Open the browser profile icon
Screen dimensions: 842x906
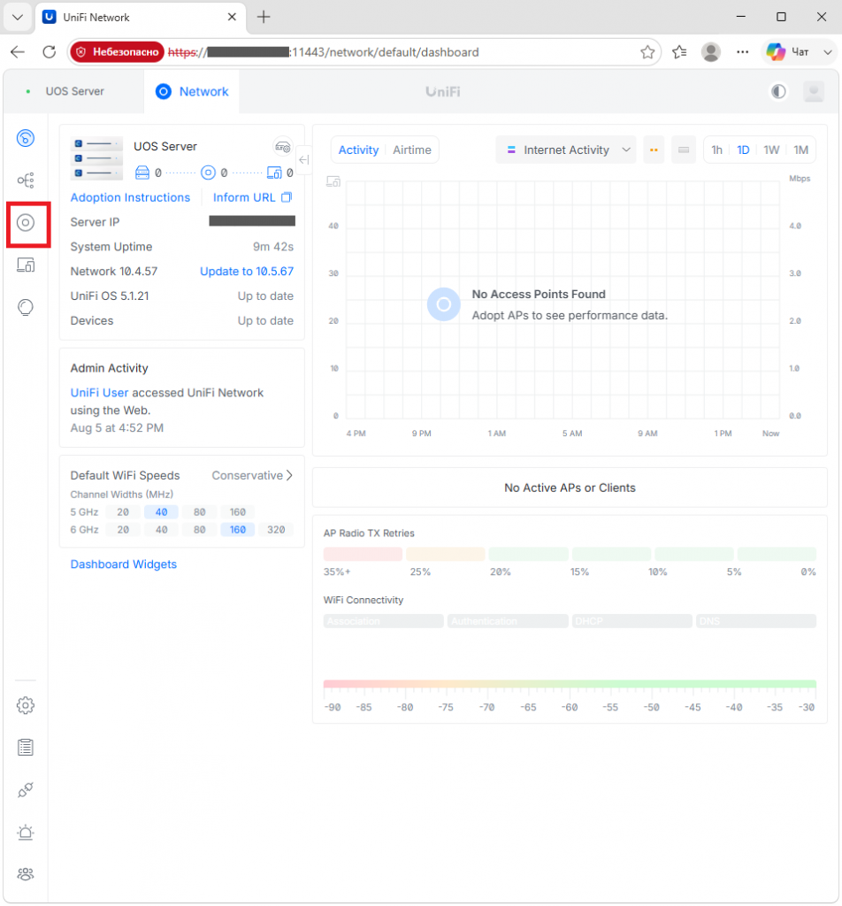(x=711, y=52)
